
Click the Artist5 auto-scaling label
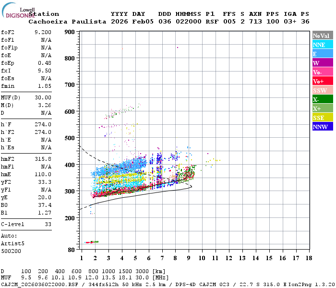pyautogui.click(x=12, y=243)
